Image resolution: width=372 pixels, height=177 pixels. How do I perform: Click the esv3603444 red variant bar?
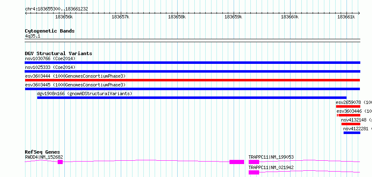192,80
